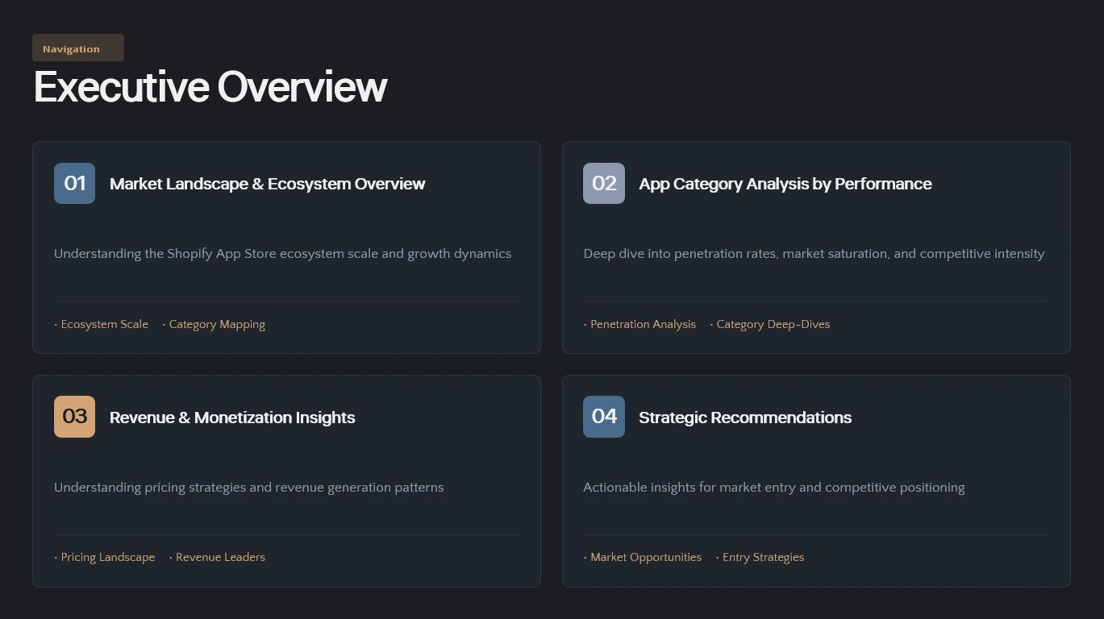Screen dimensions: 1104x619
Task: Open the Category Mapping link
Action: (216, 325)
